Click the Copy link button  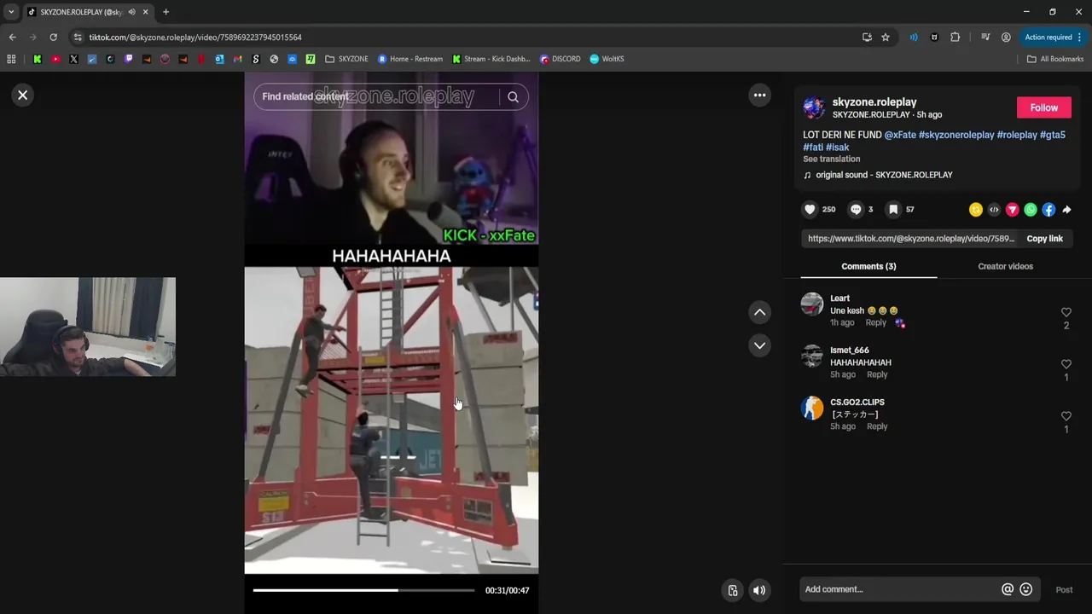point(1044,239)
